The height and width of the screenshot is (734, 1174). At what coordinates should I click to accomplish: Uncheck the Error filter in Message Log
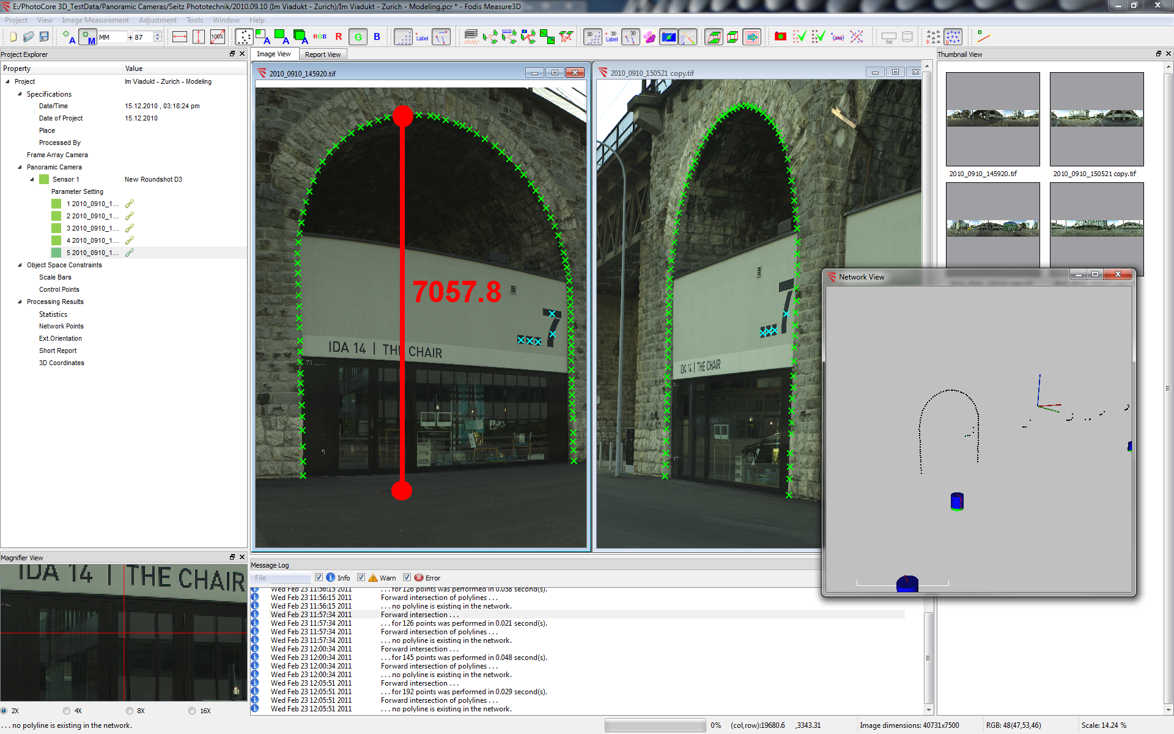coord(407,577)
